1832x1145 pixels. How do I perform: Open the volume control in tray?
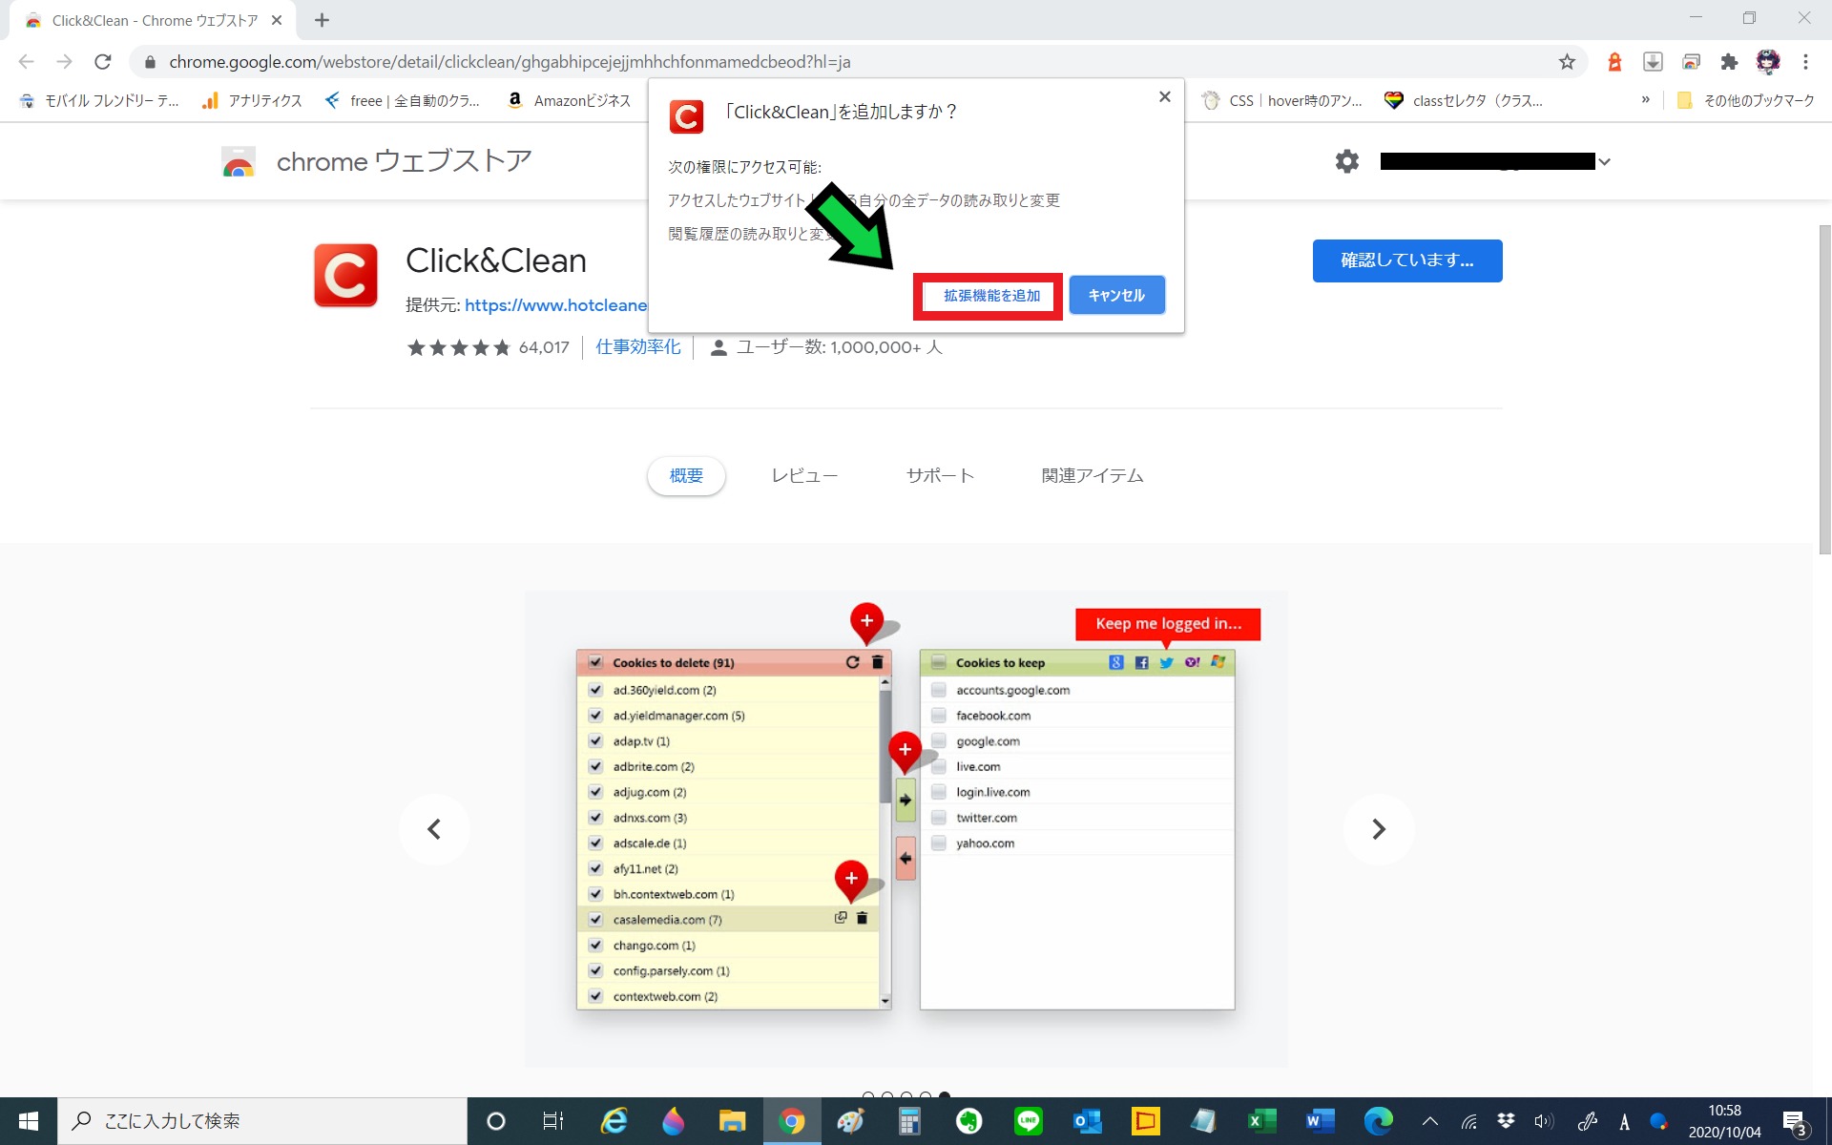coord(1543,1121)
